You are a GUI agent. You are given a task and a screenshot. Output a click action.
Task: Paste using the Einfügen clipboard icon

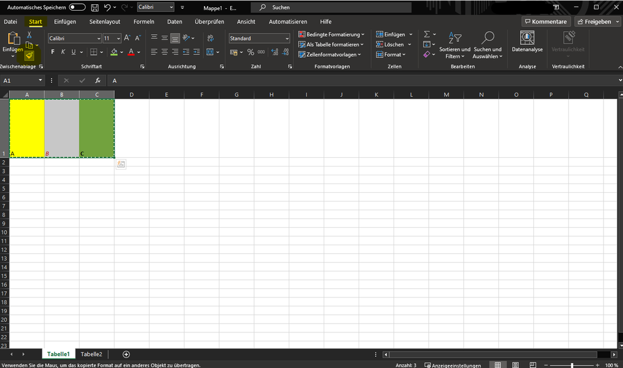[x=13, y=39]
